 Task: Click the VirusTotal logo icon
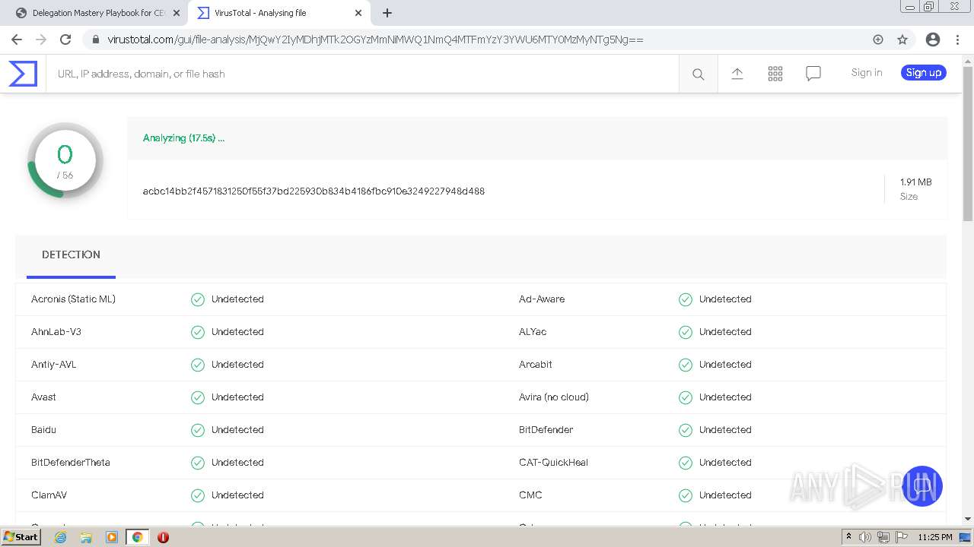(x=22, y=74)
